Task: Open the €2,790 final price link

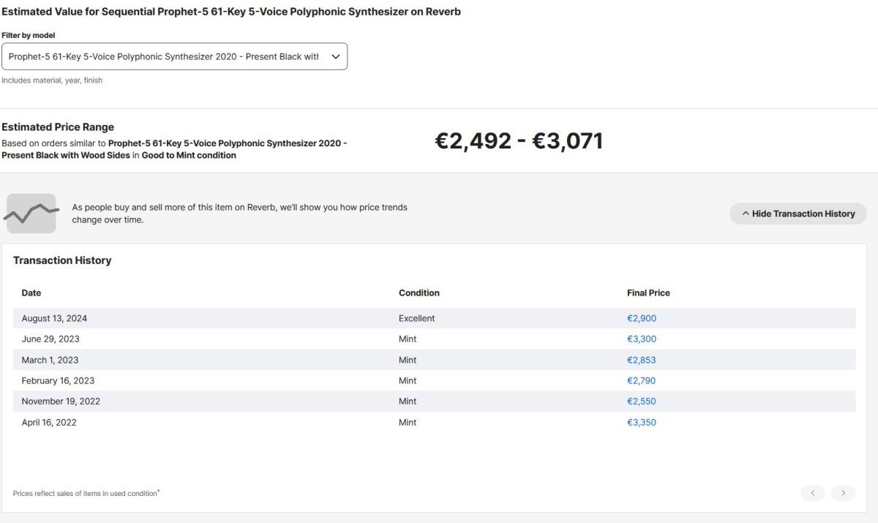Action: (x=642, y=380)
